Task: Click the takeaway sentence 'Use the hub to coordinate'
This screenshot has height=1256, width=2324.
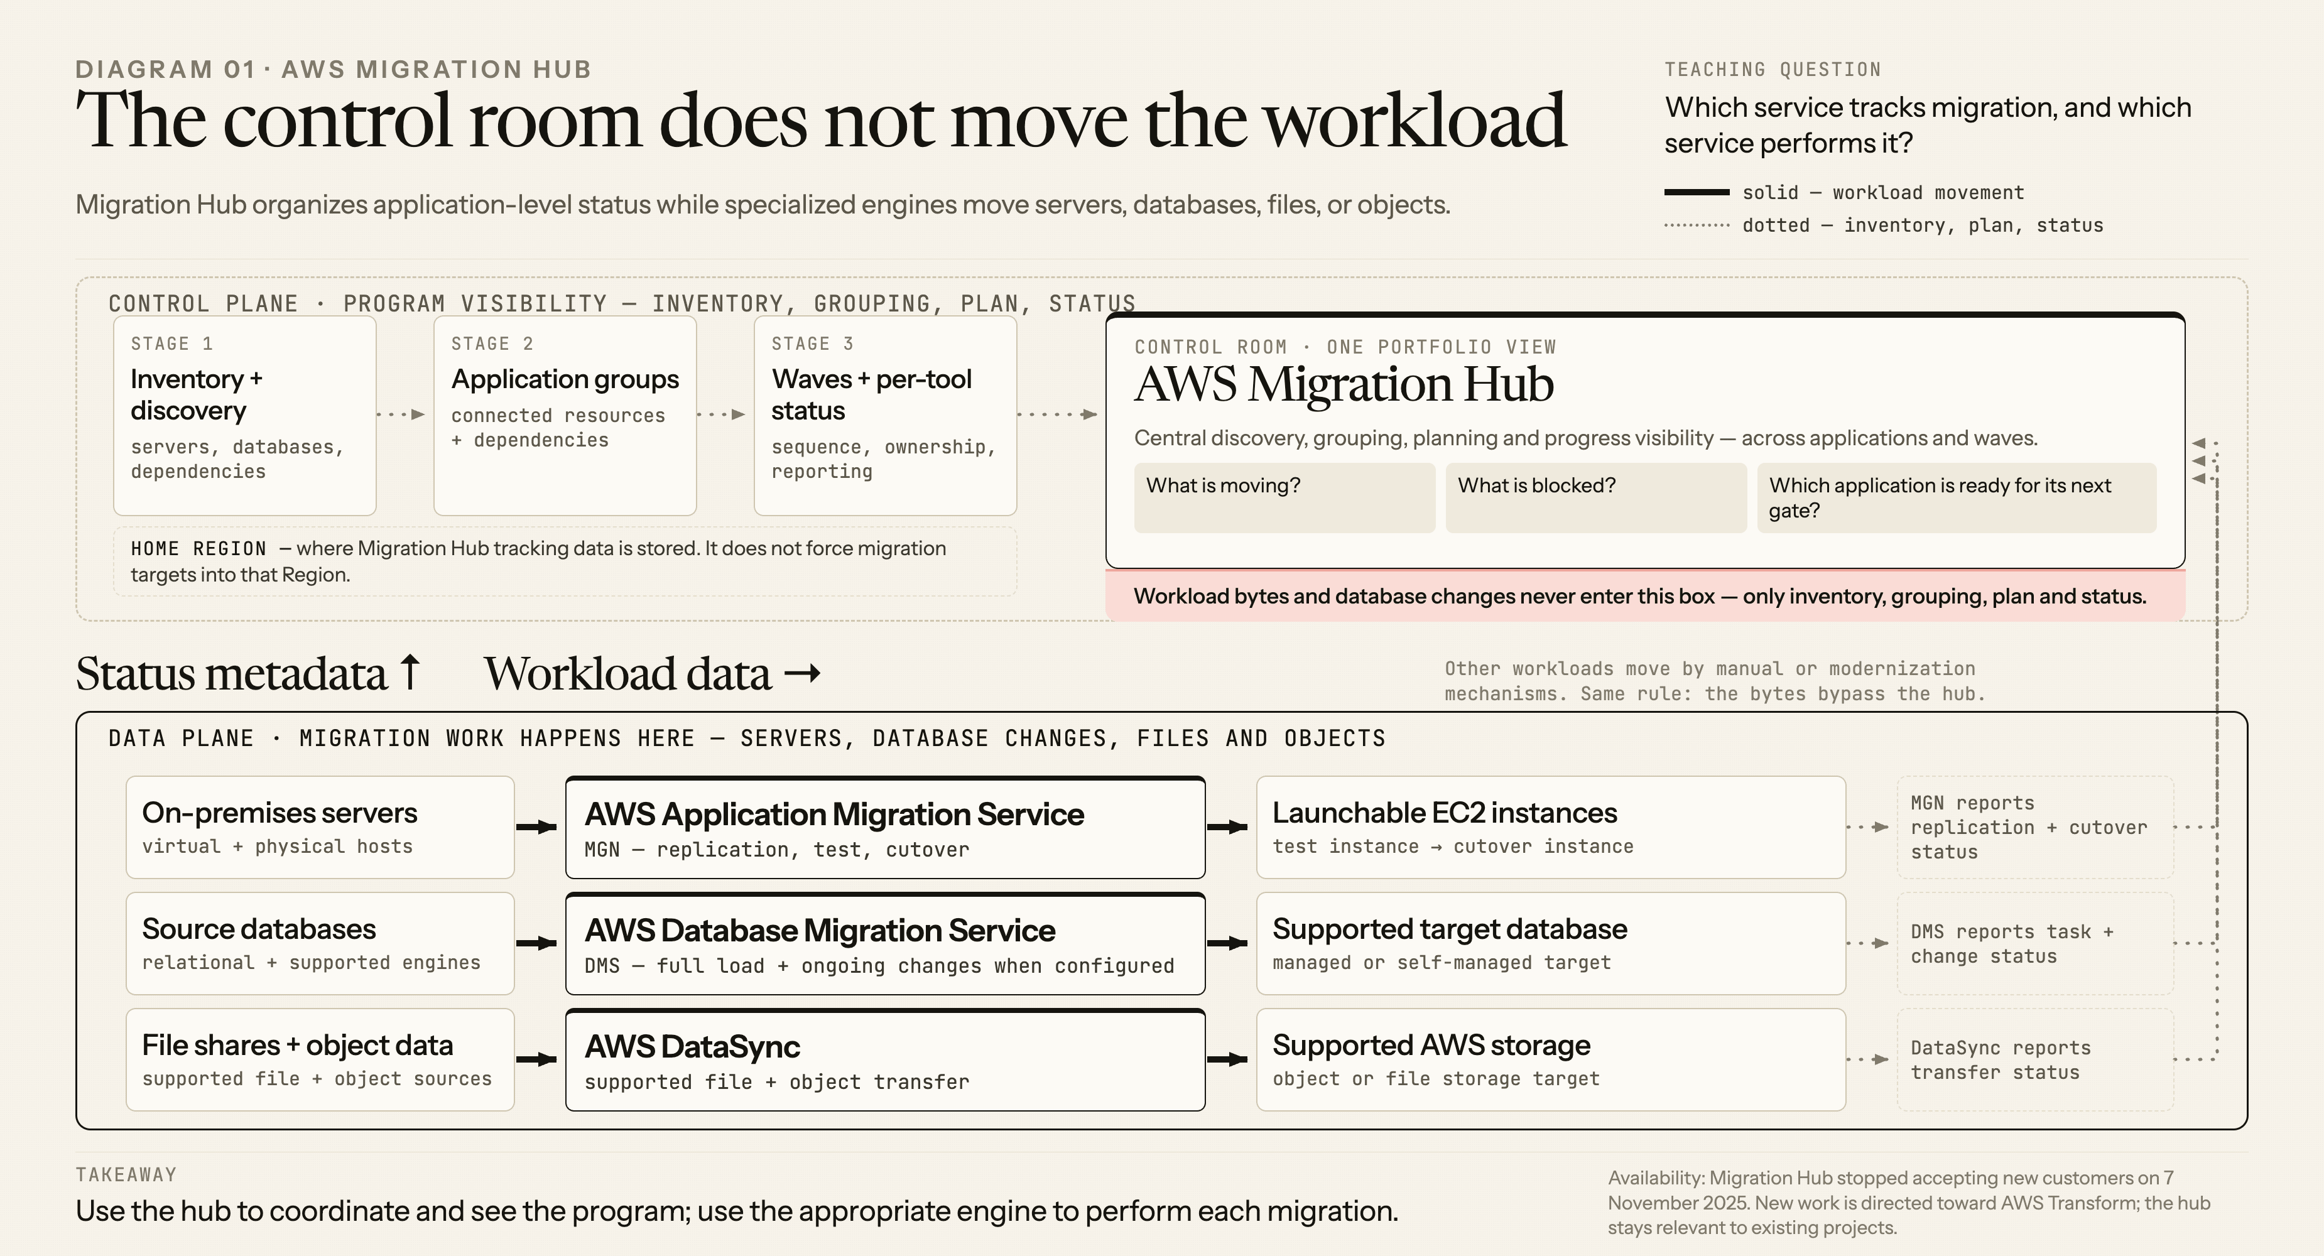Action: [737, 1211]
